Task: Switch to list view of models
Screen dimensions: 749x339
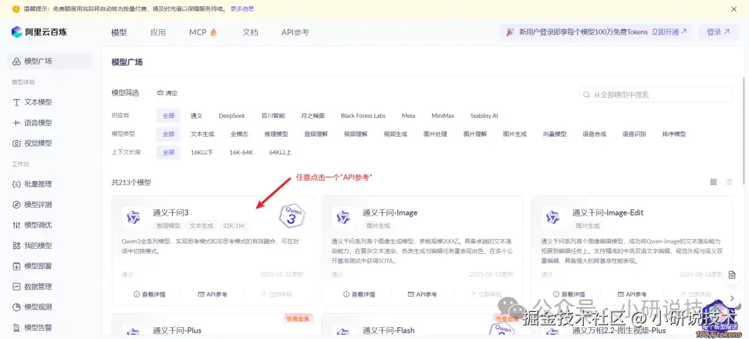Action: 729,182
